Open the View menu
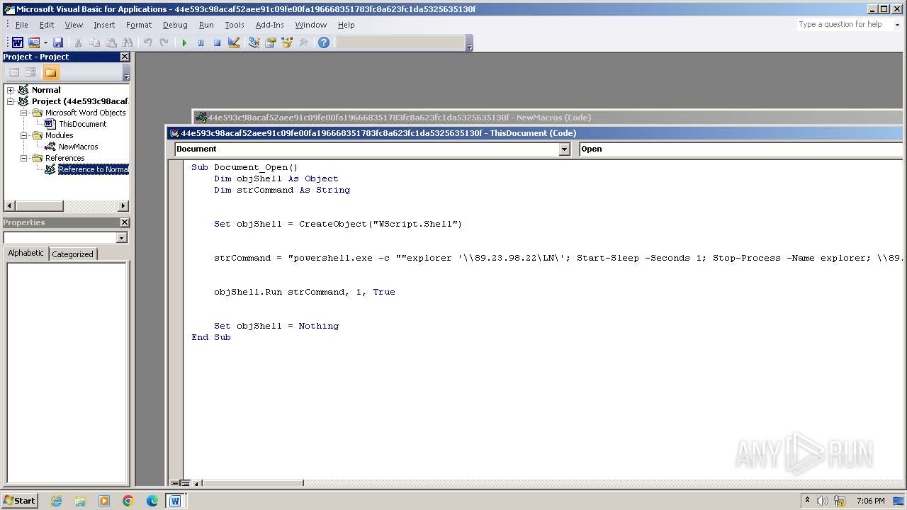Viewport: 907px width, 510px height. pos(74,25)
